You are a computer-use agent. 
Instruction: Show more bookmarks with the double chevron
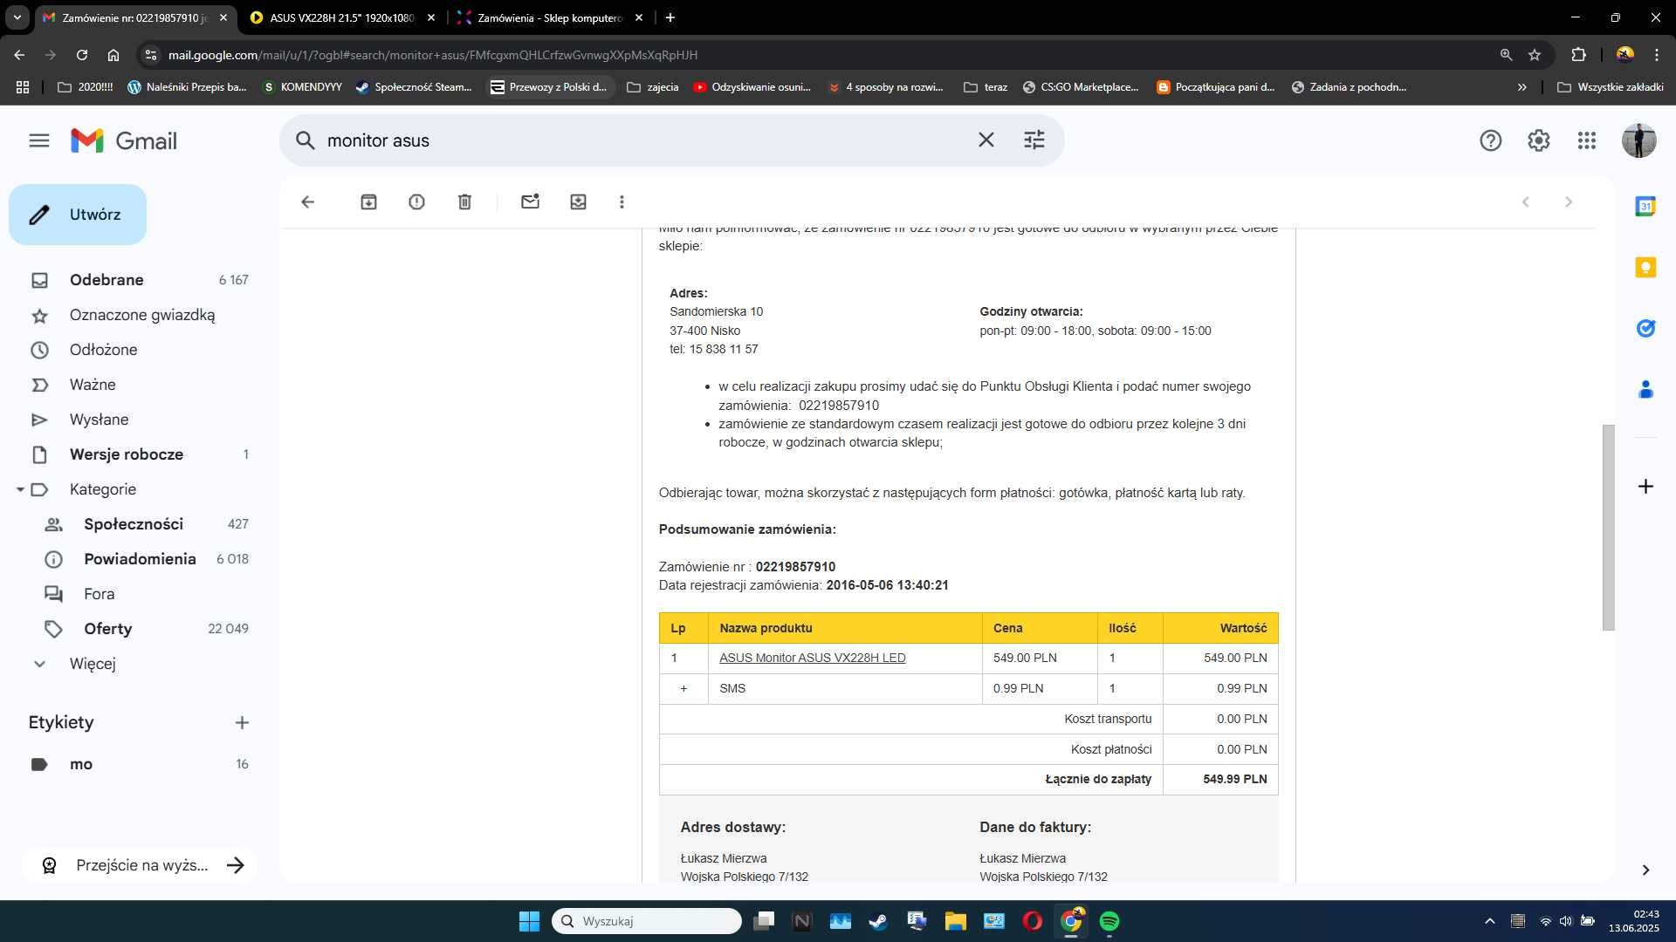click(1521, 87)
